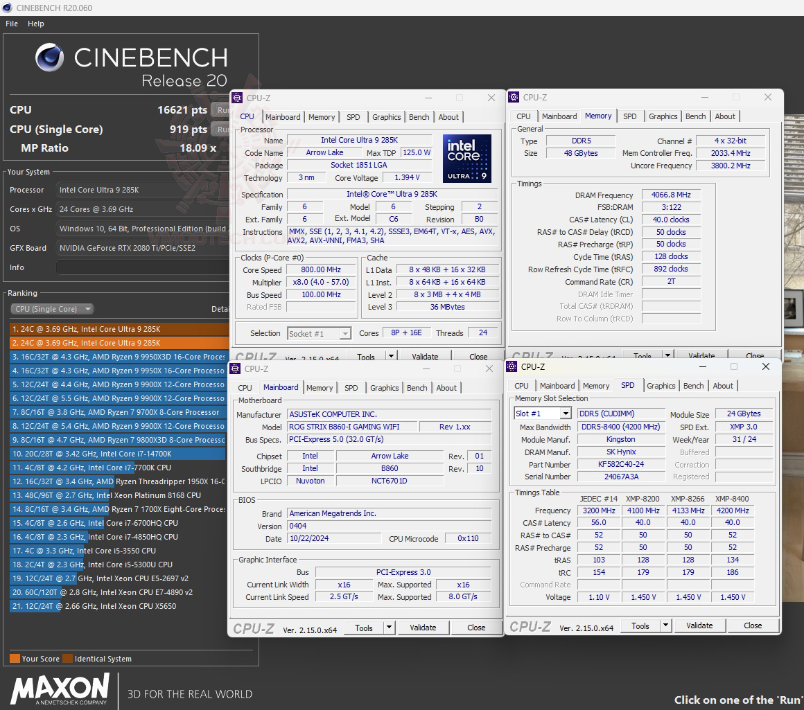Click the Identical System legend swatch
Screen dimensions: 804x710
click(68, 659)
